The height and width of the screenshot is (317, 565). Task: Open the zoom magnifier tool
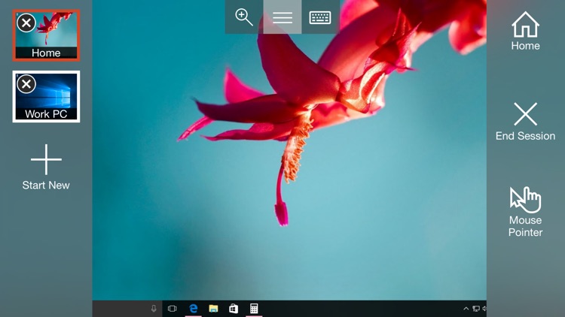point(244,17)
